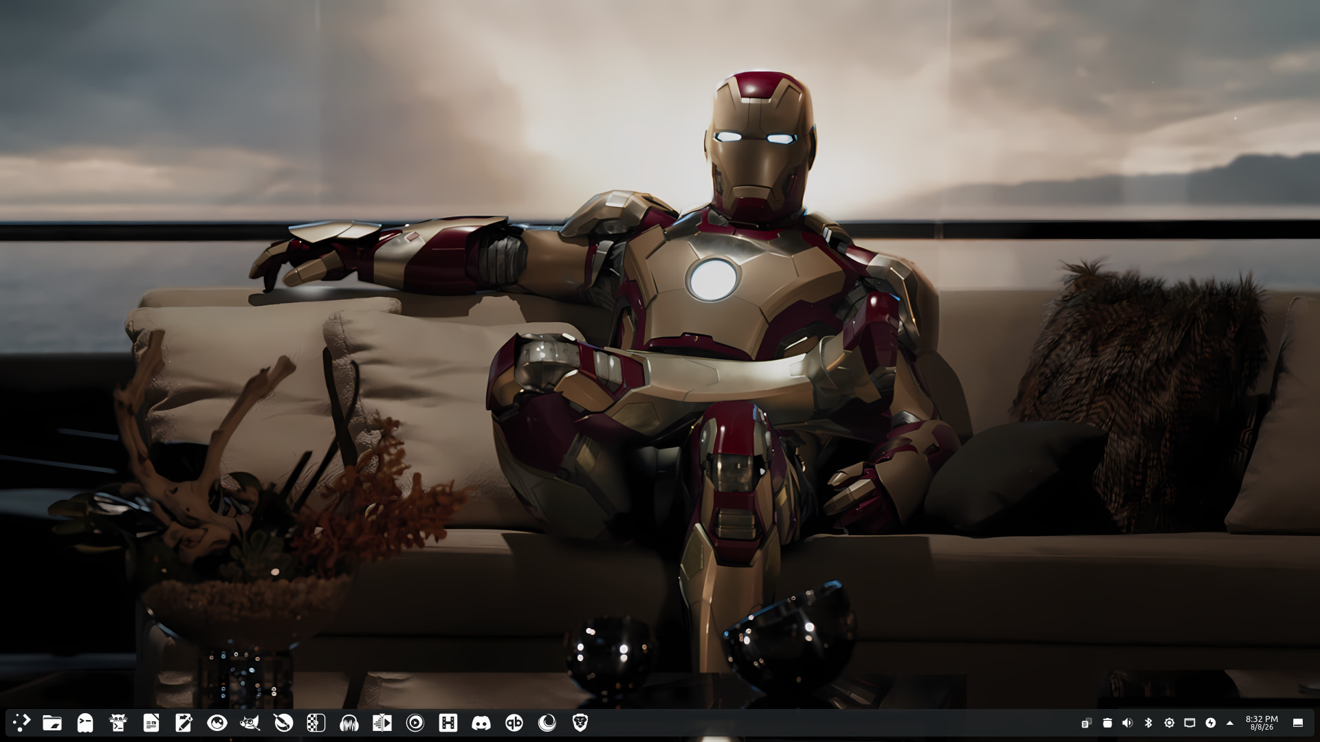Expand hidden system tray icons arrow
Image resolution: width=1320 pixels, height=742 pixels.
click(x=1230, y=723)
